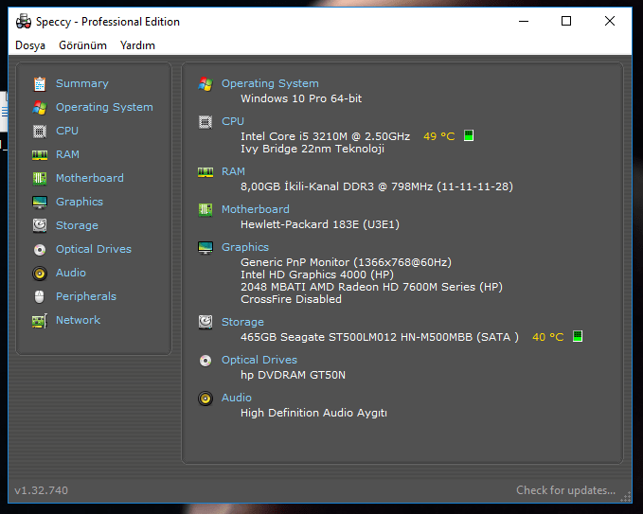Select Summary in the sidebar
Image resolution: width=643 pixels, height=514 pixels.
pos(82,83)
